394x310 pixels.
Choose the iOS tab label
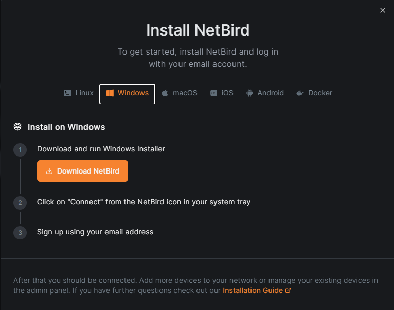tap(227, 93)
